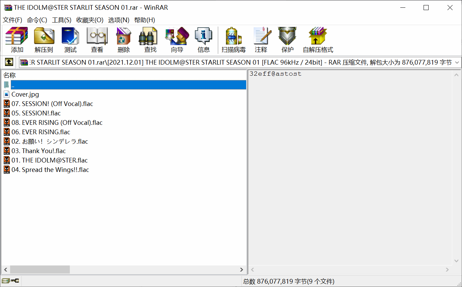Open the 文件(F) menu
The height and width of the screenshot is (287, 462).
pos(12,20)
